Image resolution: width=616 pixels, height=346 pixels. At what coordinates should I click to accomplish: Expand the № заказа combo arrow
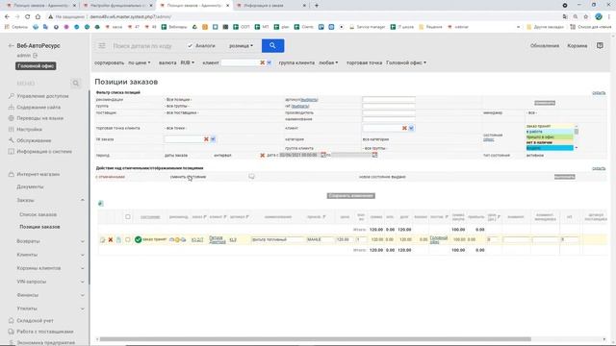[x=213, y=139]
